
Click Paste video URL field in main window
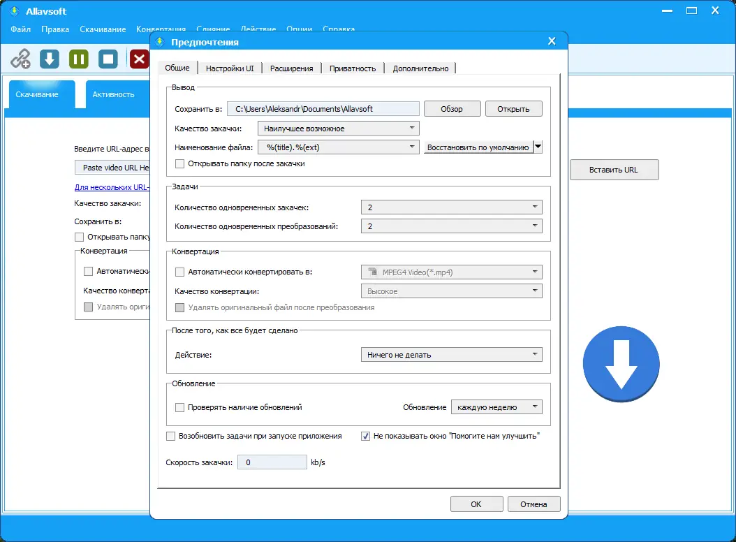(112, 168)
